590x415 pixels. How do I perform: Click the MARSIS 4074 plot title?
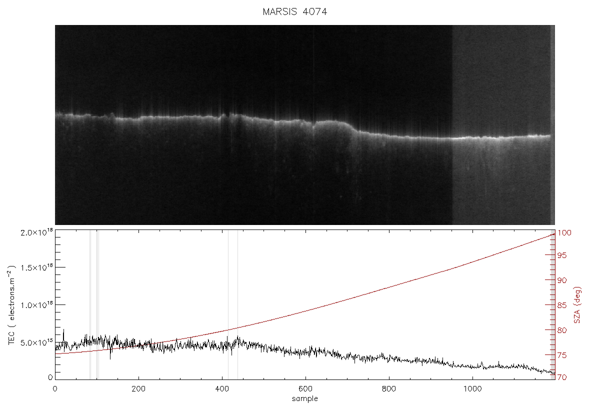pyautogui.click(x=294, y=11)
